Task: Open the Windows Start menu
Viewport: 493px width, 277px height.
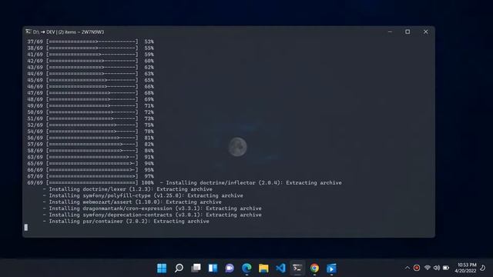Action: 162,268
